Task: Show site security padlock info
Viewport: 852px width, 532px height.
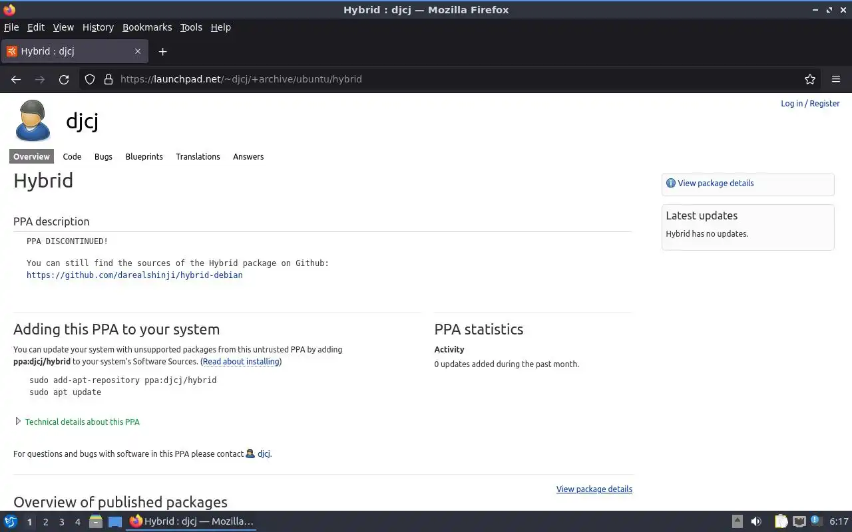Action: [x=108, y=79]
